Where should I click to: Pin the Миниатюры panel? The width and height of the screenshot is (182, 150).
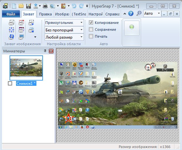tap(45, 51)
